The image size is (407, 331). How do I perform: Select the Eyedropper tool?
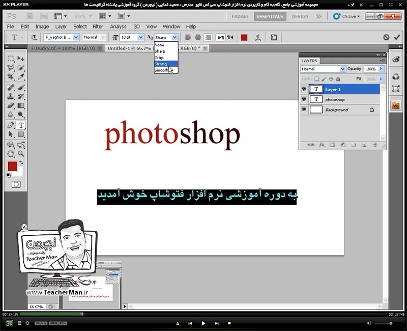(x=21, y=77)
